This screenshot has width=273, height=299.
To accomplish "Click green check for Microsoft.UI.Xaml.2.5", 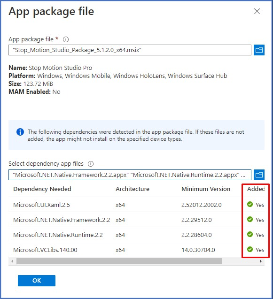I will pos(250,204).
